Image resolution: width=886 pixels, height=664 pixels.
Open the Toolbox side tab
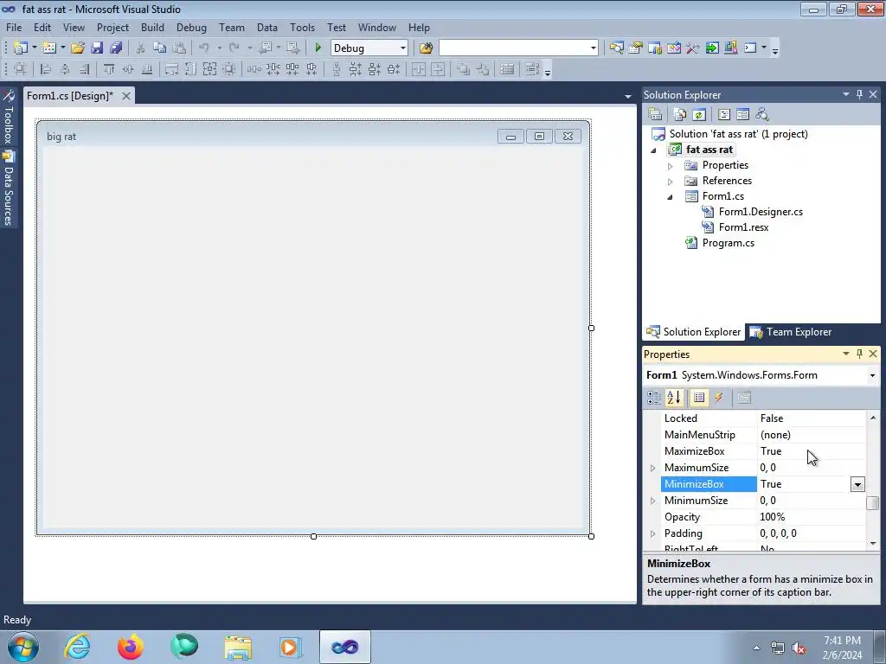(9, 117)
